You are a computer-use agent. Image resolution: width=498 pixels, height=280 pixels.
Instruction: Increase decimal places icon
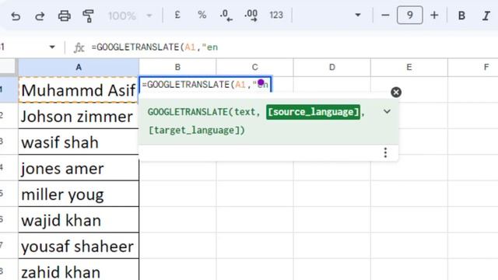coord(251,16)
